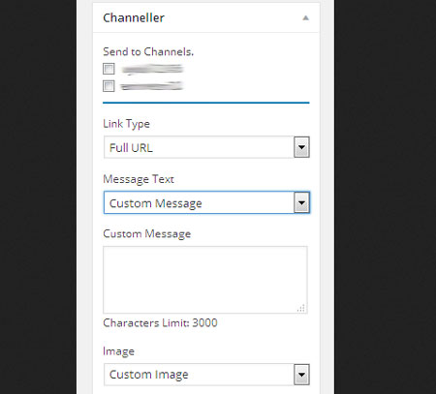436x394 pixels.
Task: Click the Message Text label
Action: pyautogui.click(x=139, y=179)
